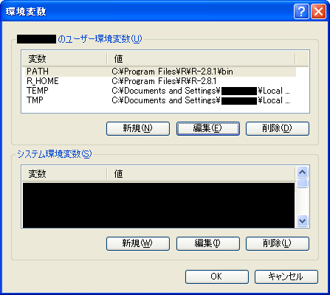Screen dimensions: 330x295
Task: Click 変数 column header in user list
Action: click(64, 59)
